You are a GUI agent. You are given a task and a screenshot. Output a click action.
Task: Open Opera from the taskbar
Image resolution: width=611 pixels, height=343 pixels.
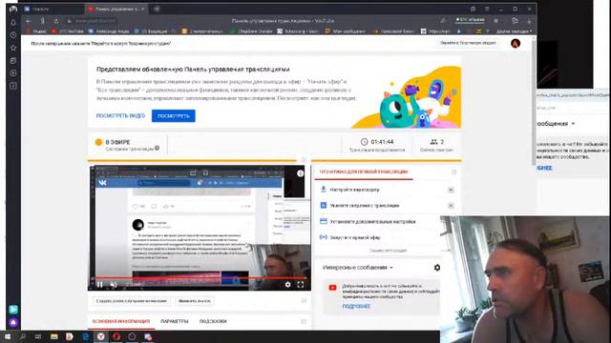116,336
